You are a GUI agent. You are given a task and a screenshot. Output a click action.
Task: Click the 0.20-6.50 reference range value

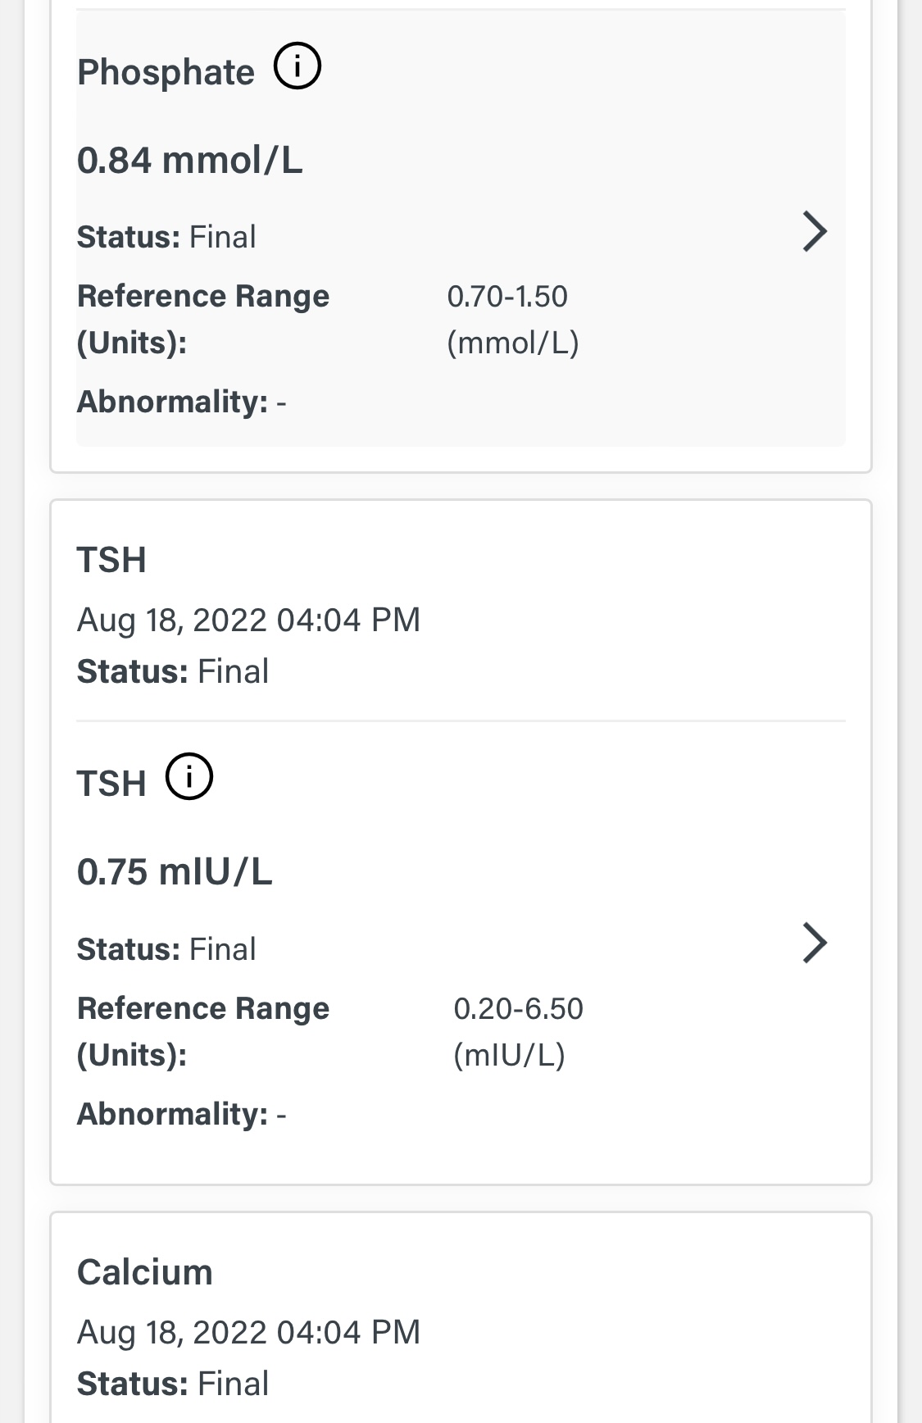(518, 1008)
